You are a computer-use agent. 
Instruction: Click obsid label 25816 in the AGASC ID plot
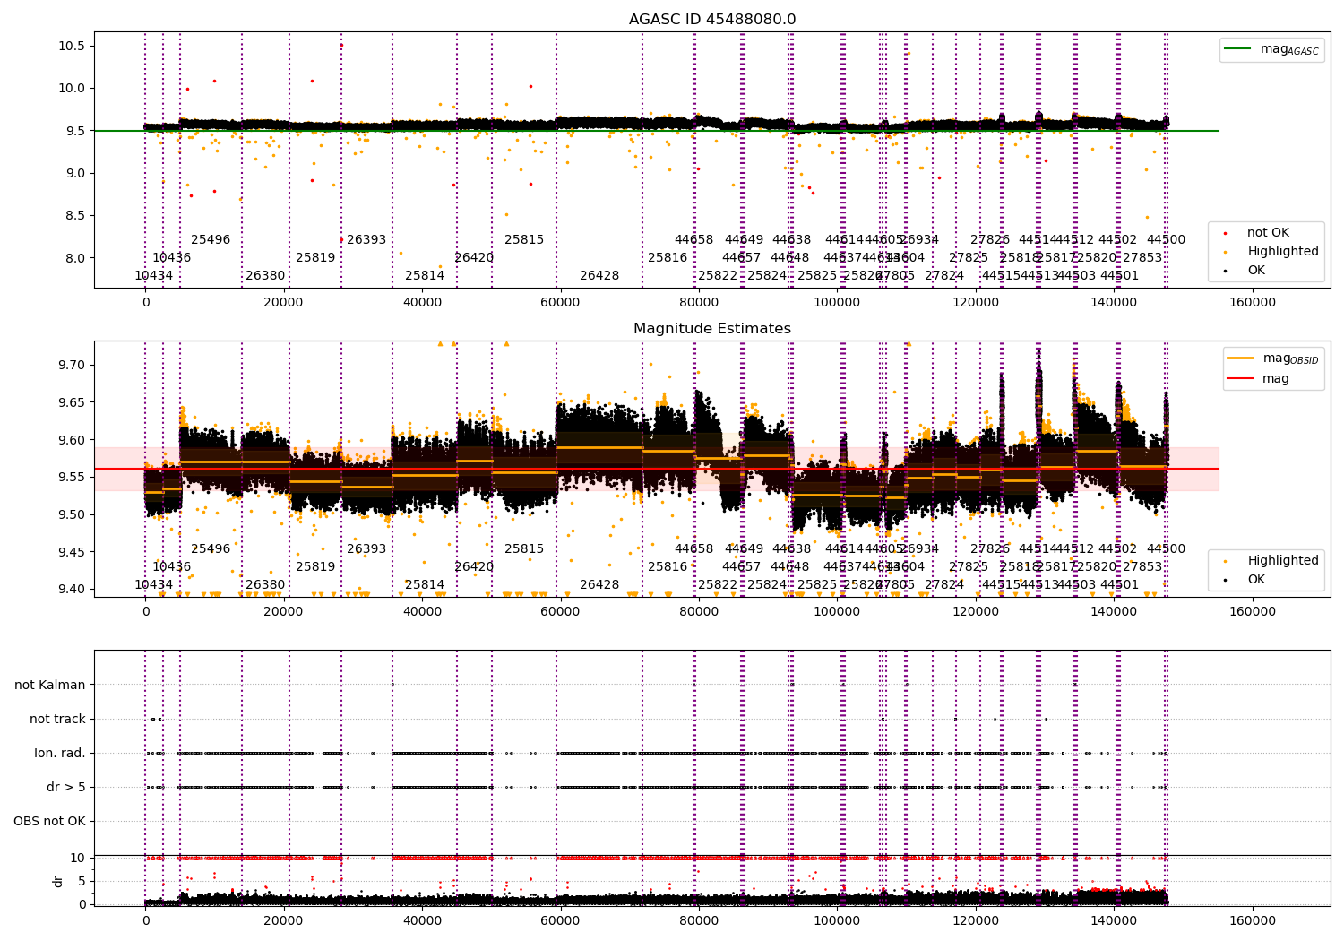pyautogui.click(x=668, y=258)
